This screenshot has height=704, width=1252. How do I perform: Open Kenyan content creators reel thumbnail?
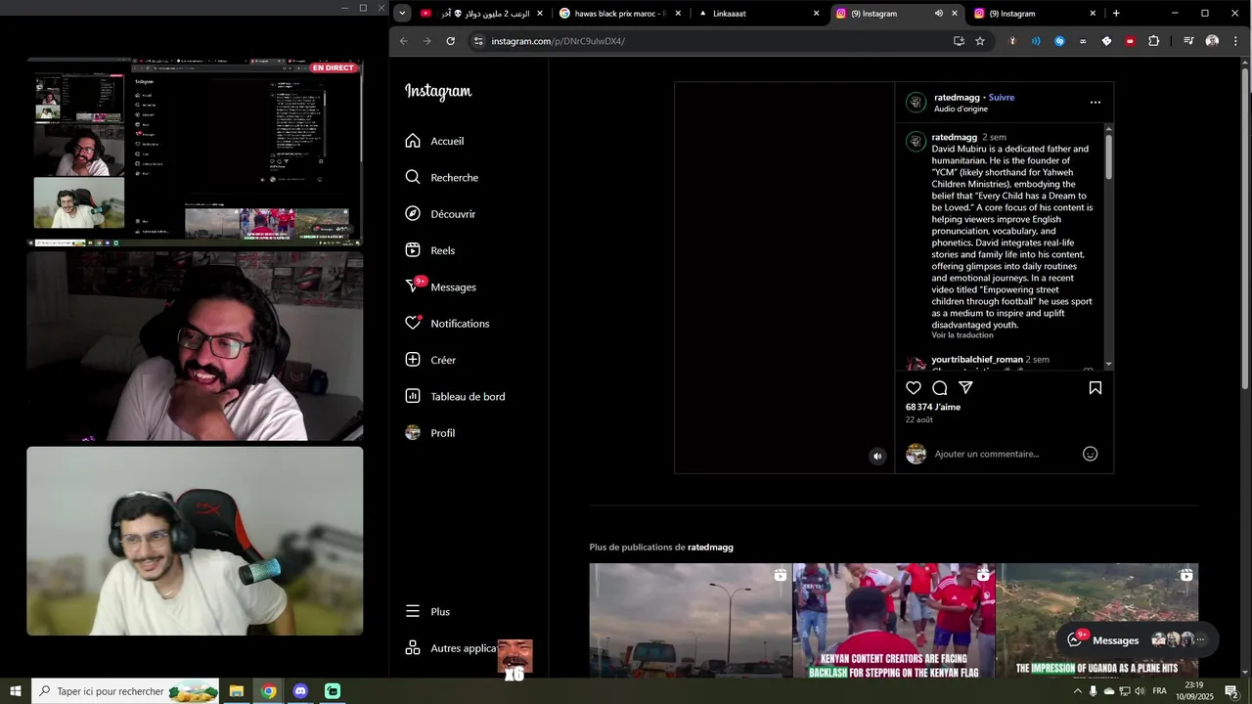click(894, 620)
